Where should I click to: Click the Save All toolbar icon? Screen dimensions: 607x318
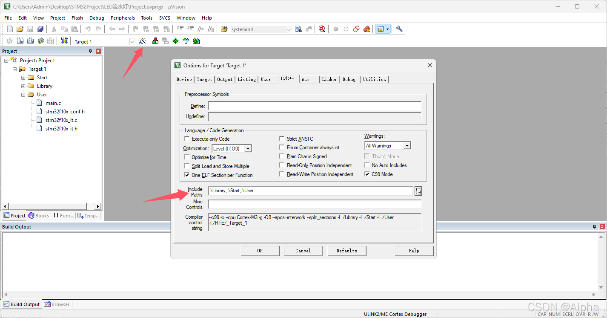click(x=40, y=29)
